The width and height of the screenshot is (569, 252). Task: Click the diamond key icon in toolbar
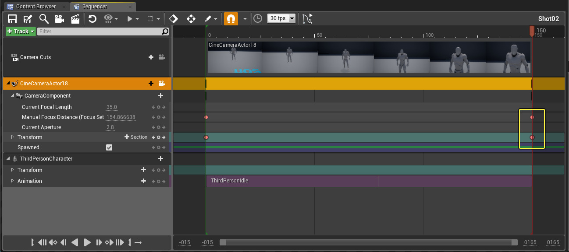click(174, 19)
